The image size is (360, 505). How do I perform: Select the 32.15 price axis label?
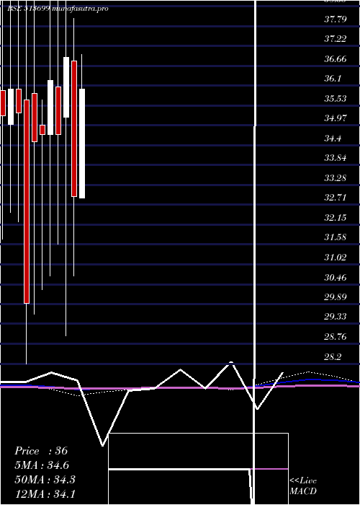[336, 218]
